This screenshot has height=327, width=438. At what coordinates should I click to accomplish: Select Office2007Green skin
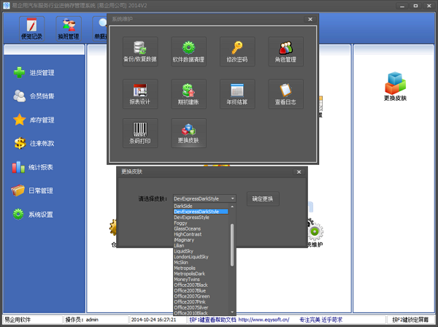coord(201,296)
